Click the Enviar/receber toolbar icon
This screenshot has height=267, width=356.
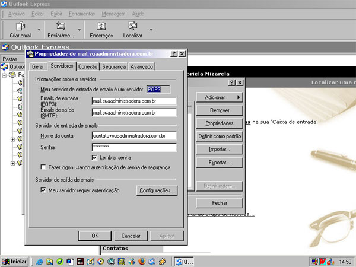coord(60,26)
